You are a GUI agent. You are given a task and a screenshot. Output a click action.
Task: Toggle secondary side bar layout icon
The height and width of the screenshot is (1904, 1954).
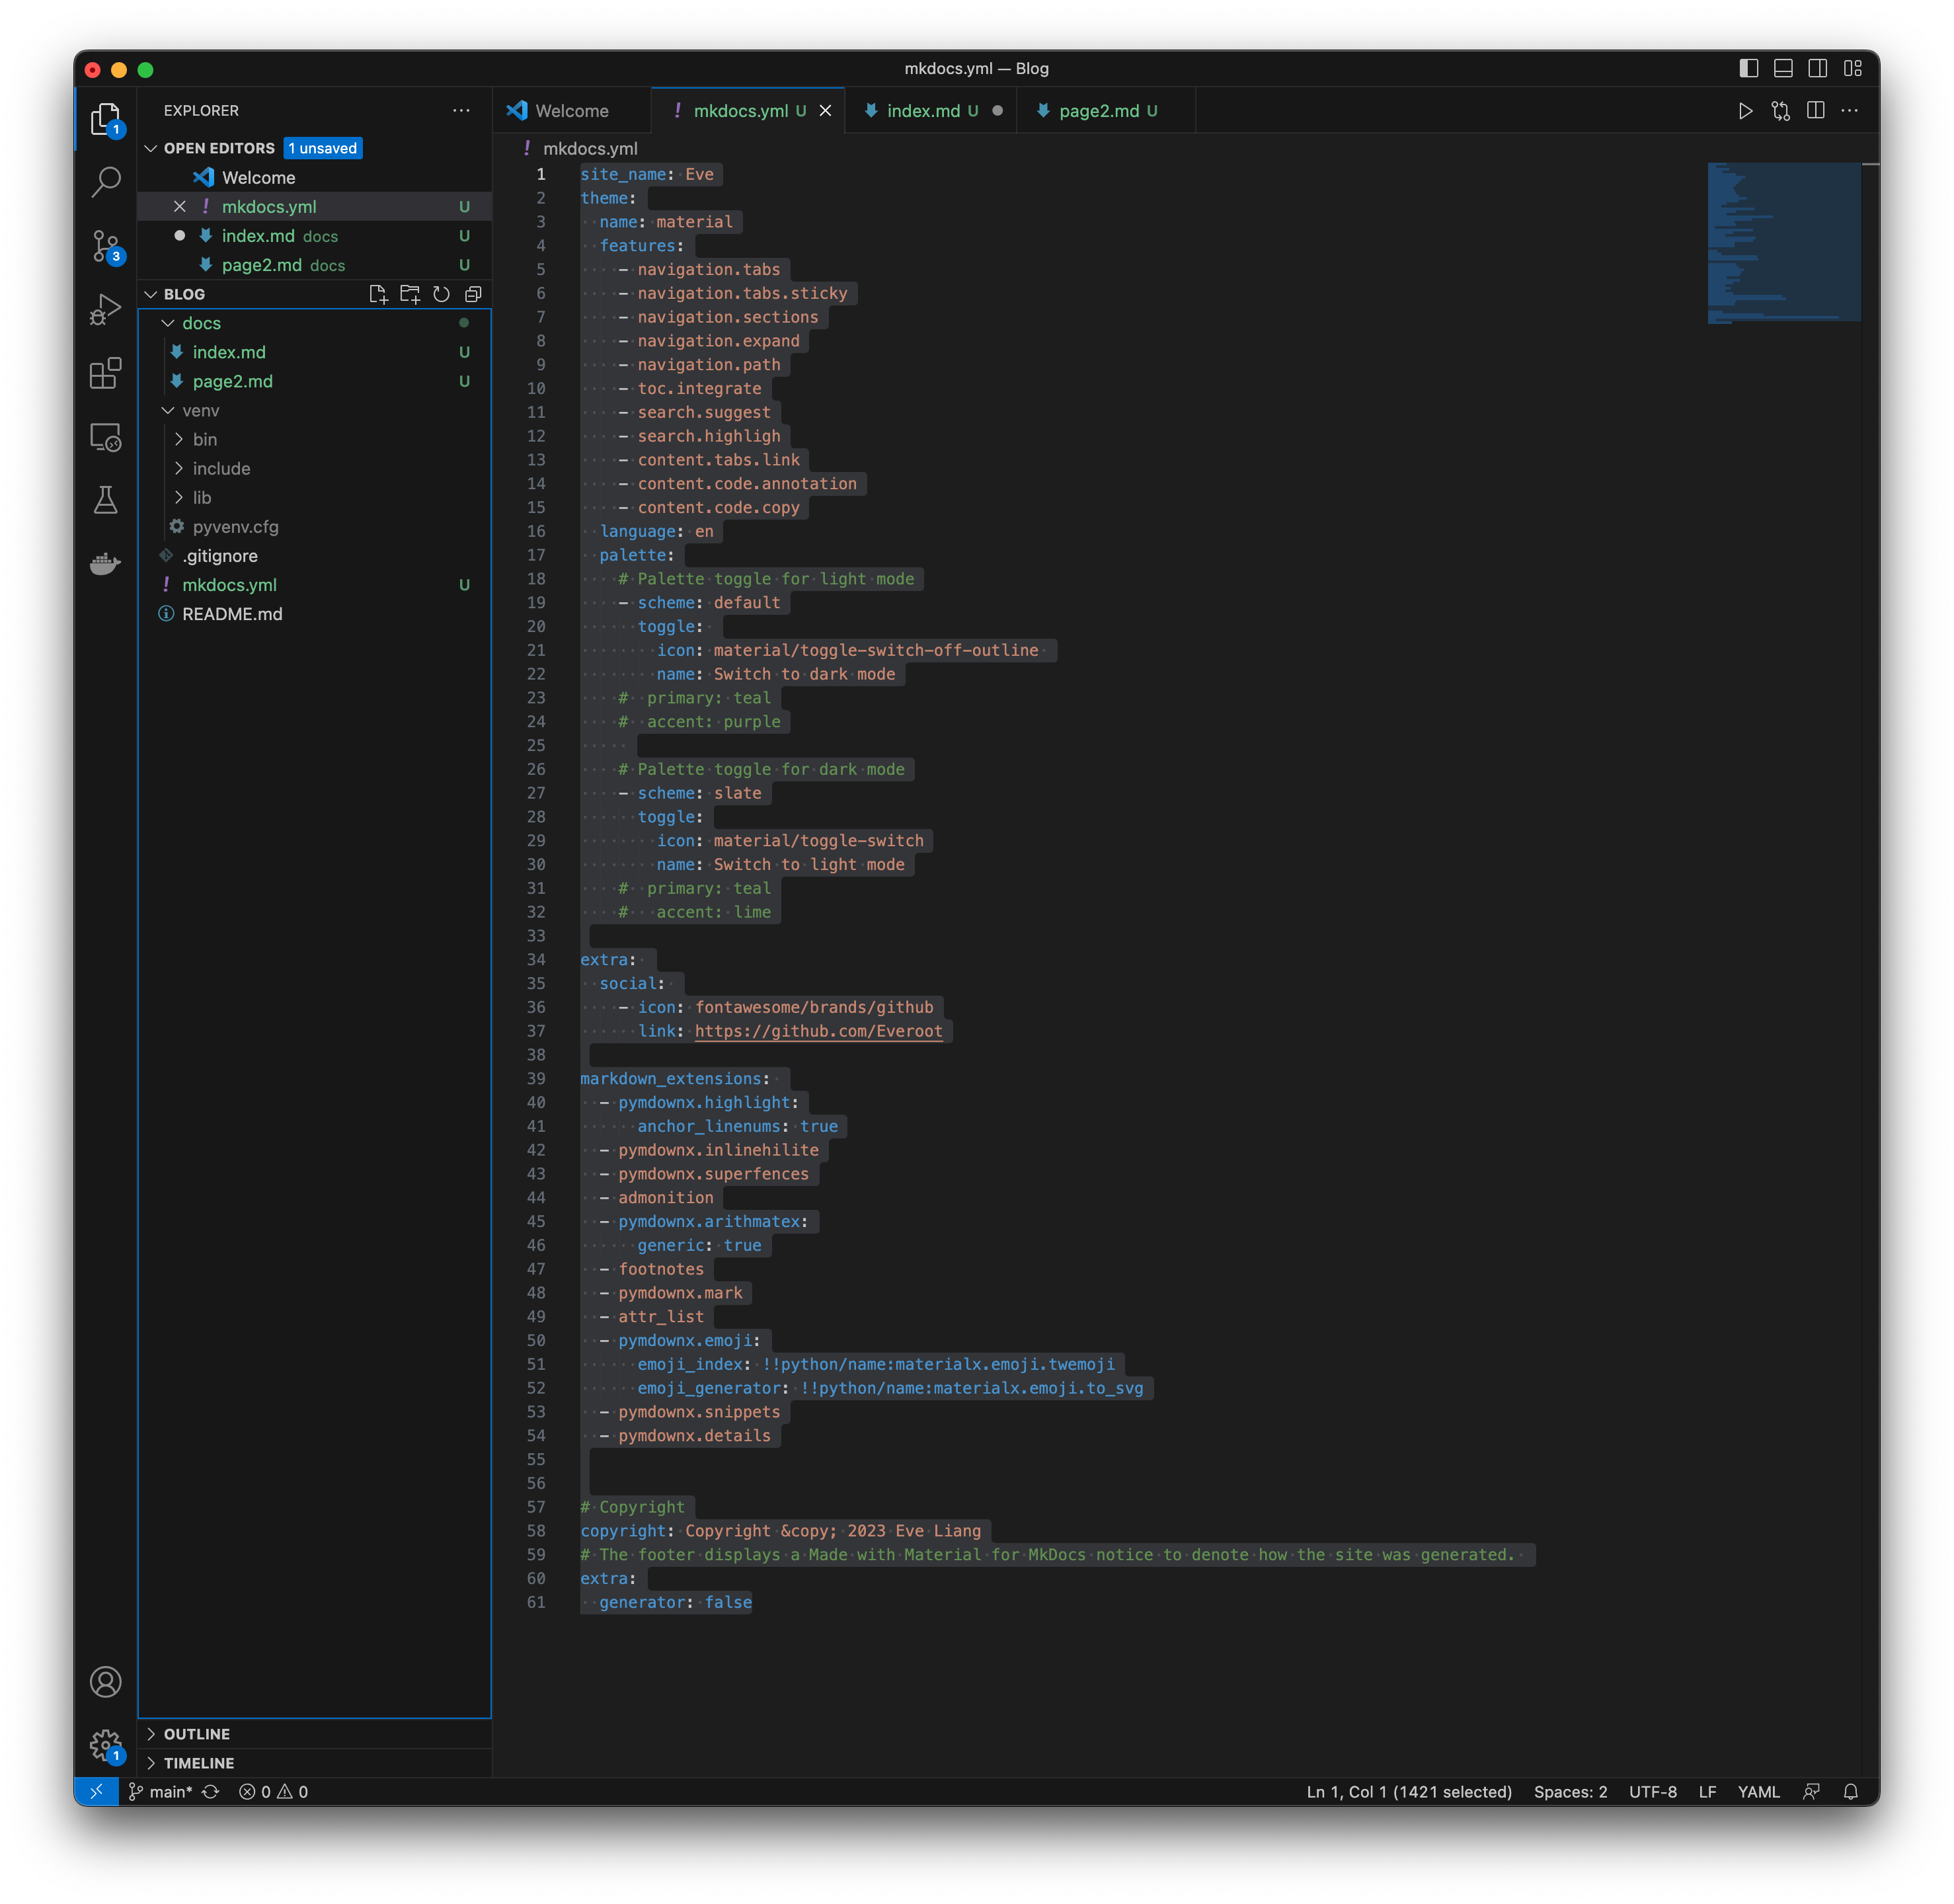coord(1817,68)
